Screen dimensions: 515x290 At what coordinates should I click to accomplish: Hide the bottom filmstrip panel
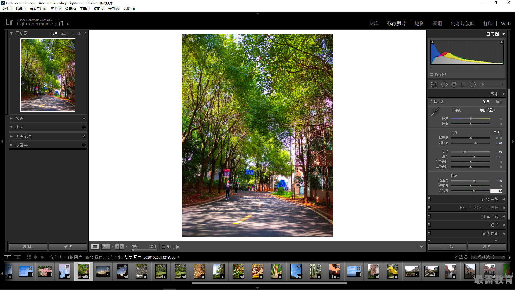pyautogui.click(x=257, y=288)
